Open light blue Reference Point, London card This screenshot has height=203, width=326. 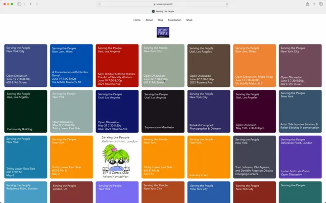click(x=26, y=192)
